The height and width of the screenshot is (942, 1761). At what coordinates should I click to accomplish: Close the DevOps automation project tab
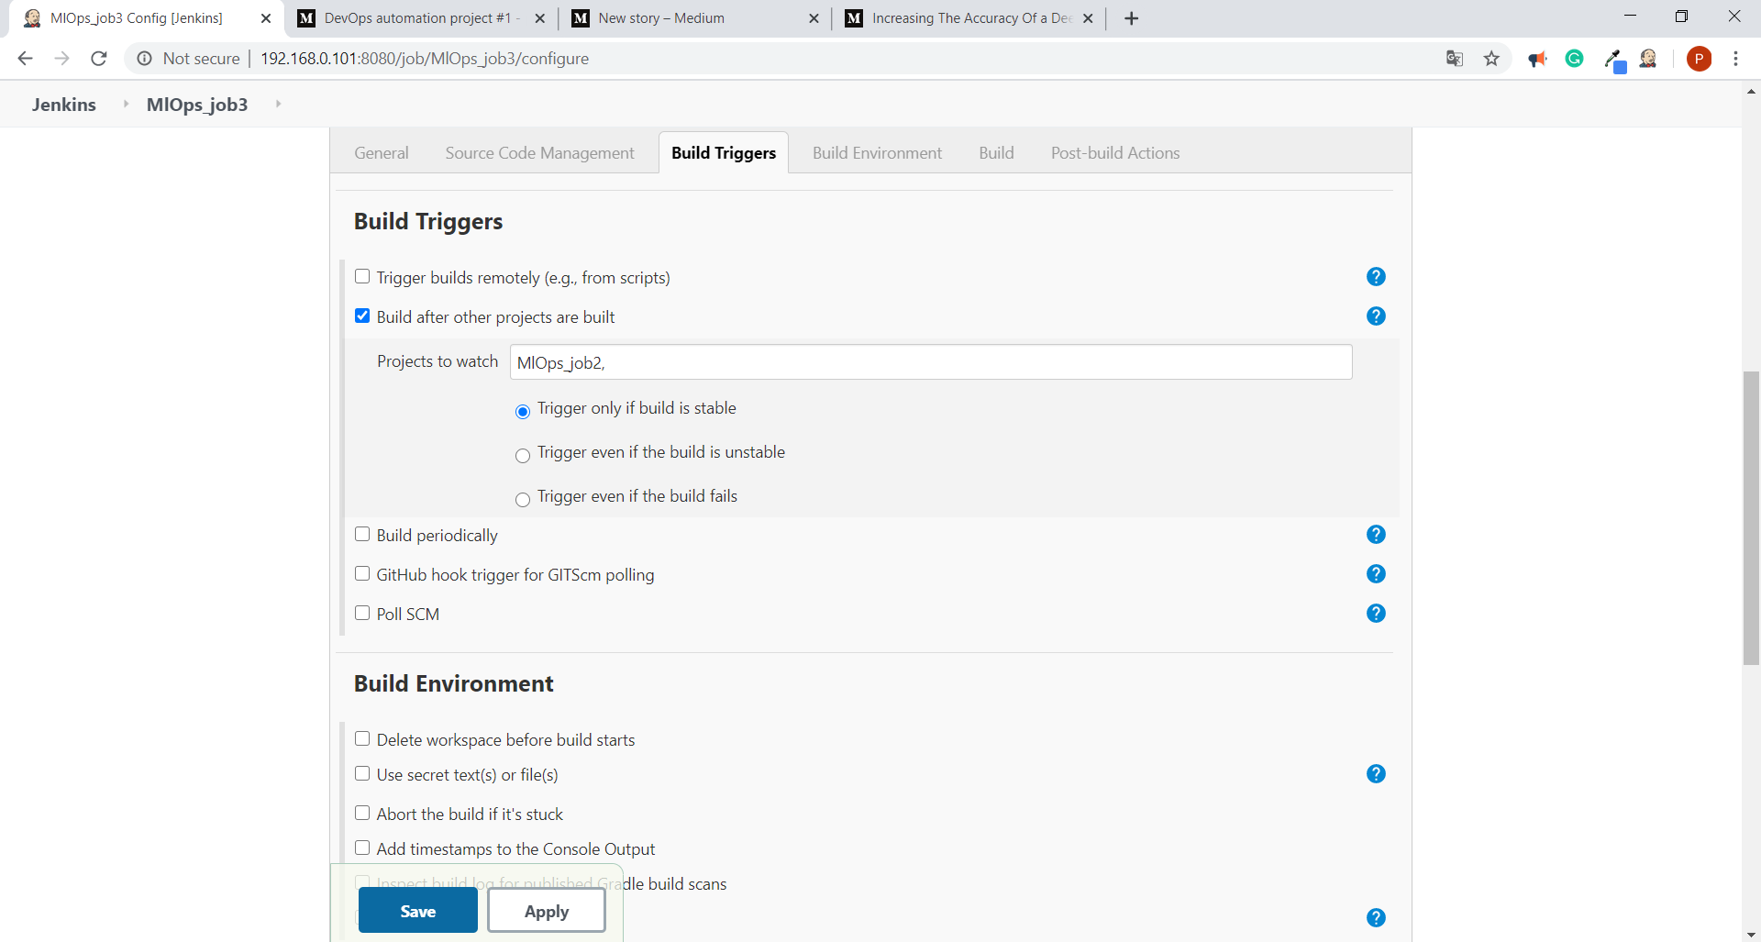tap(540, 18)
